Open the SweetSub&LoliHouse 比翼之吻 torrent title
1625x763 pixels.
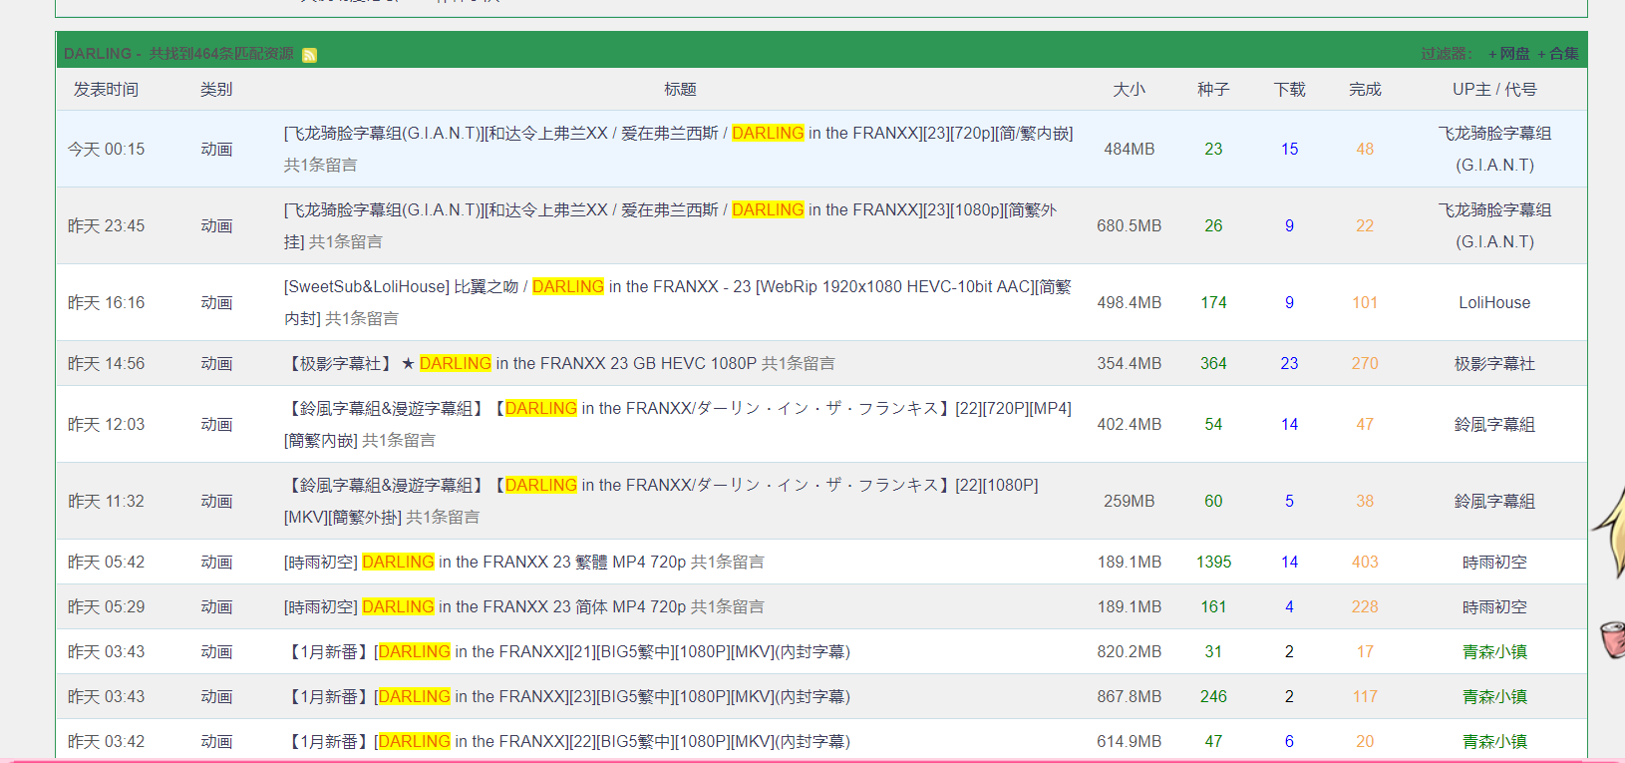[x=677, y=302]
